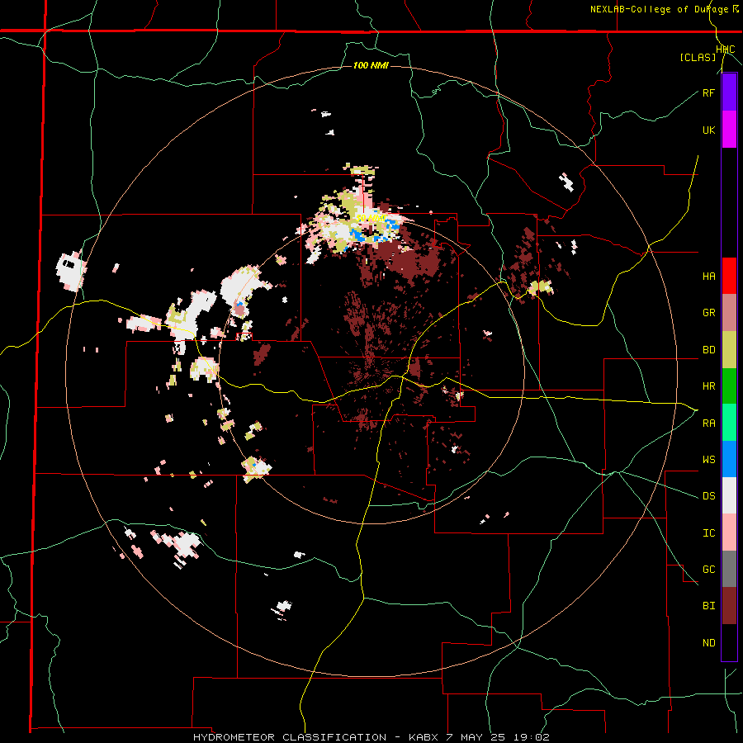The image size is (743, 743).
Task: Click the IC pink legend swatch
Action: pos(729,532)
